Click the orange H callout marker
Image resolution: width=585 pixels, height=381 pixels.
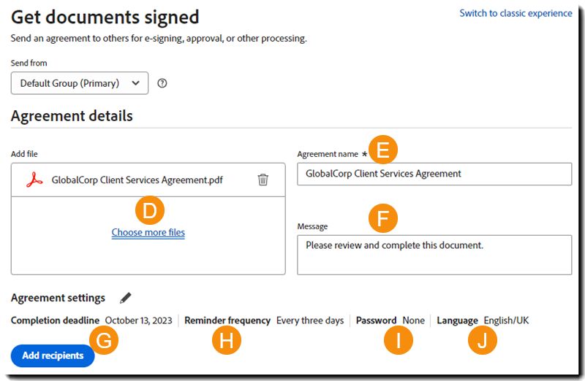click(227, 341)
